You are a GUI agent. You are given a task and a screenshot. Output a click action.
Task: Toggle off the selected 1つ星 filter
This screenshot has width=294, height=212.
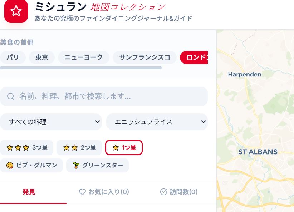[x=124, y=148]
